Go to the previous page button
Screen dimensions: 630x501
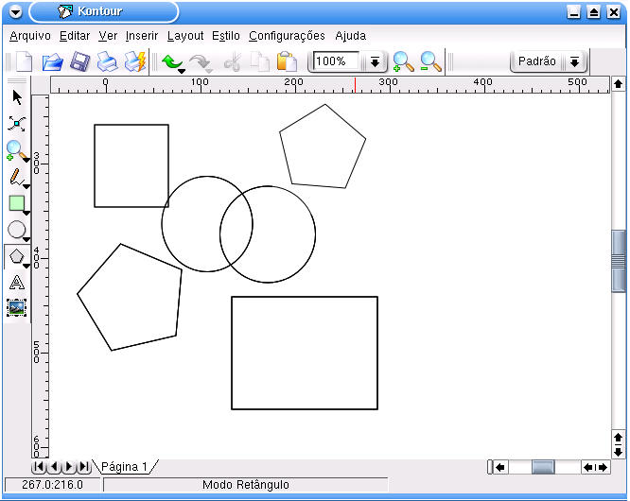54,467
